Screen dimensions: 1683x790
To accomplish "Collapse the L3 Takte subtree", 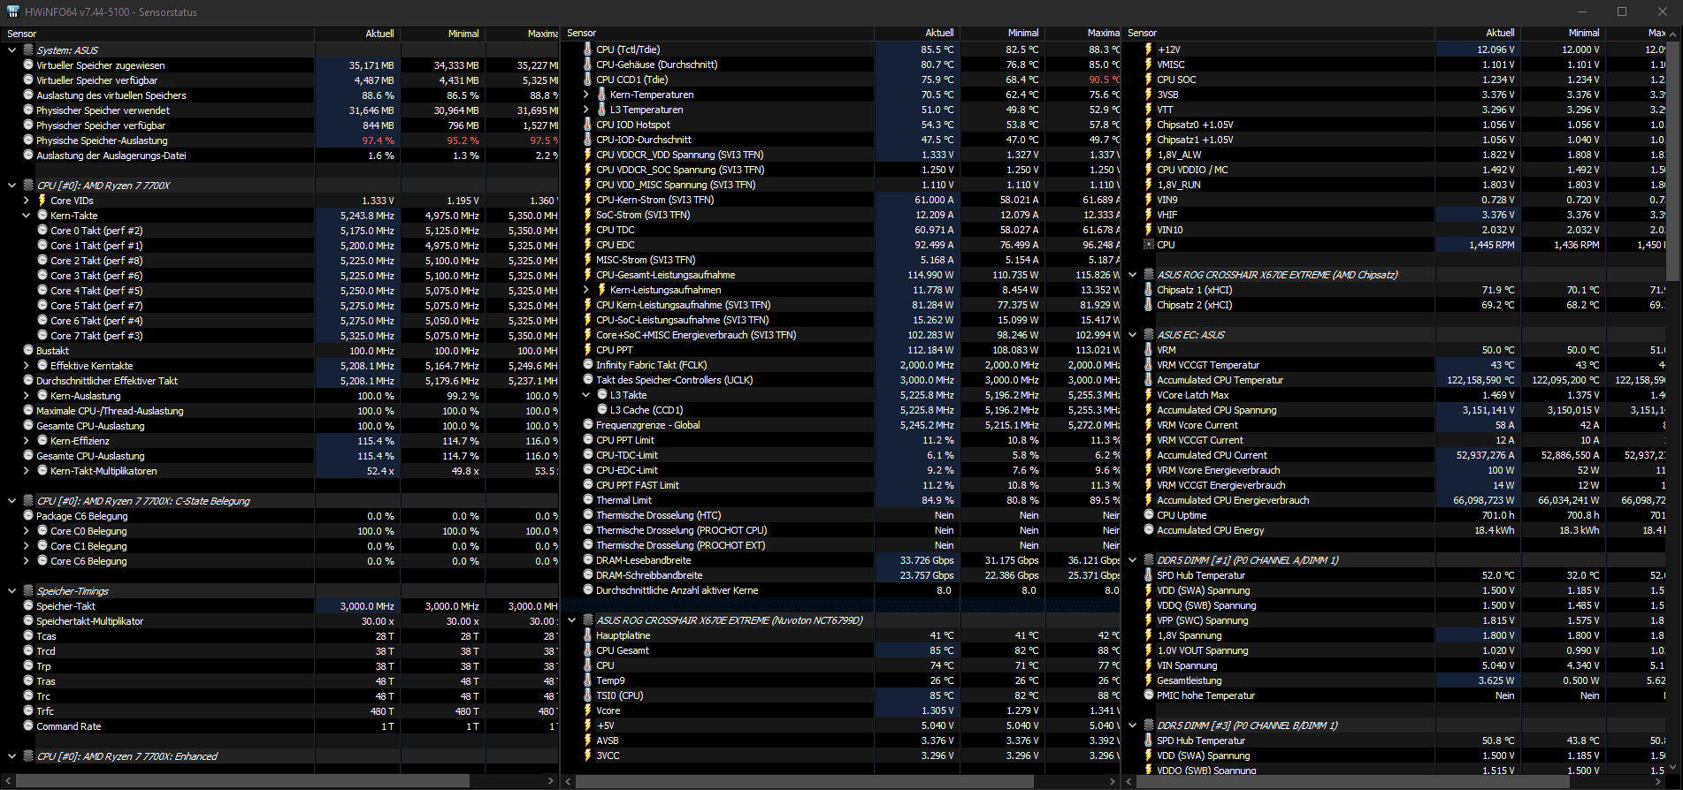I will tap(586, 395).
